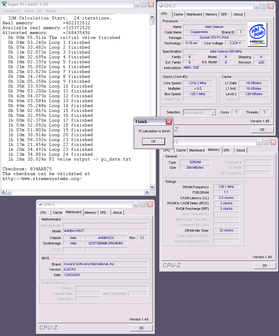
Task: Click OK in the CPU-Z Mainboard window
Action: click(141, 328)
